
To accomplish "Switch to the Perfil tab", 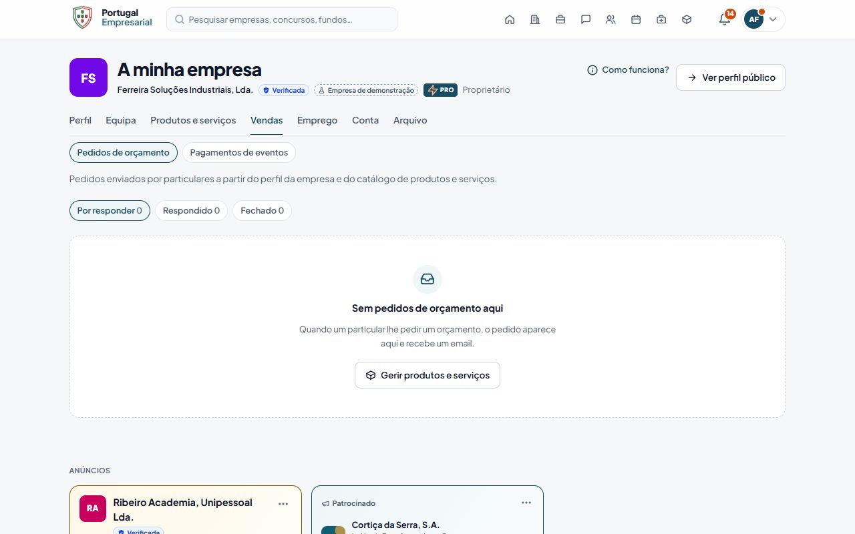I will tap(80, 120).
